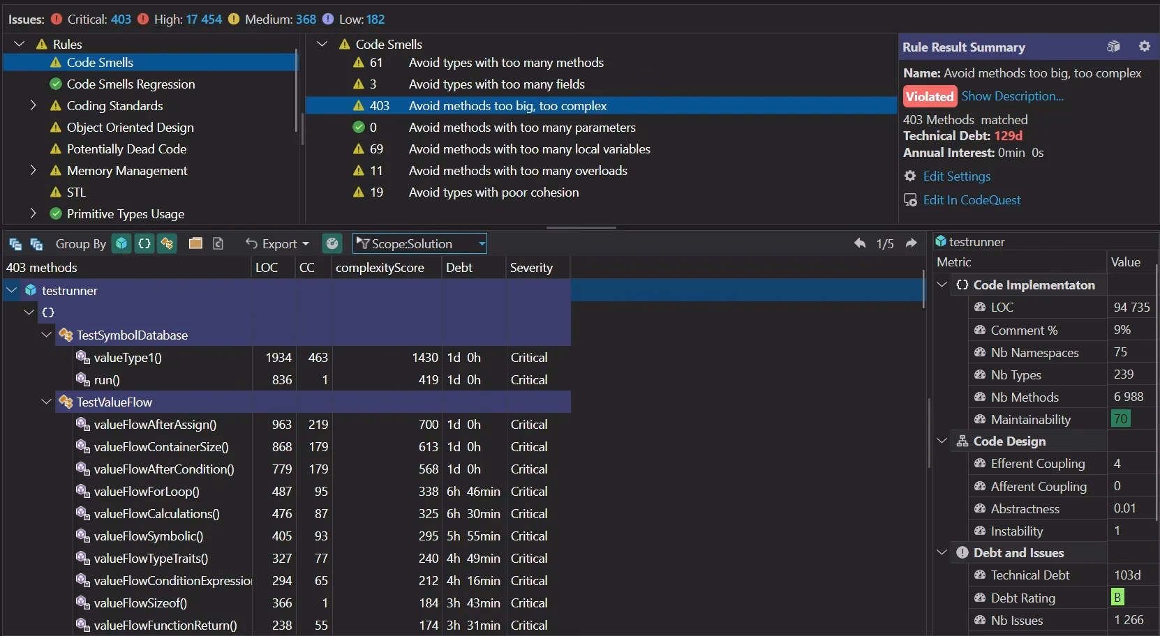Click the class icon beside TestSymbolDatabase
Viewport: 1160px width, 636px height.
coord(66,335)
